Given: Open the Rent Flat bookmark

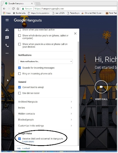Looking at the screenshot, I should click(111, 13).
